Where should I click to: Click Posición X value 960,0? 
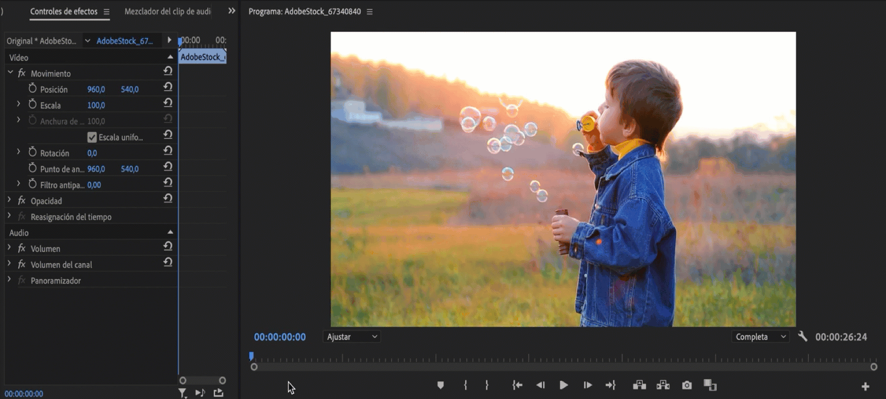point(96,89)
